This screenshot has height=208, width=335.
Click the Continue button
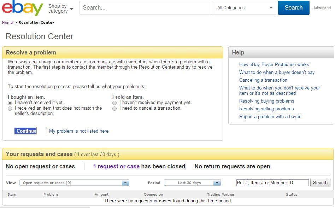point(26,131)
